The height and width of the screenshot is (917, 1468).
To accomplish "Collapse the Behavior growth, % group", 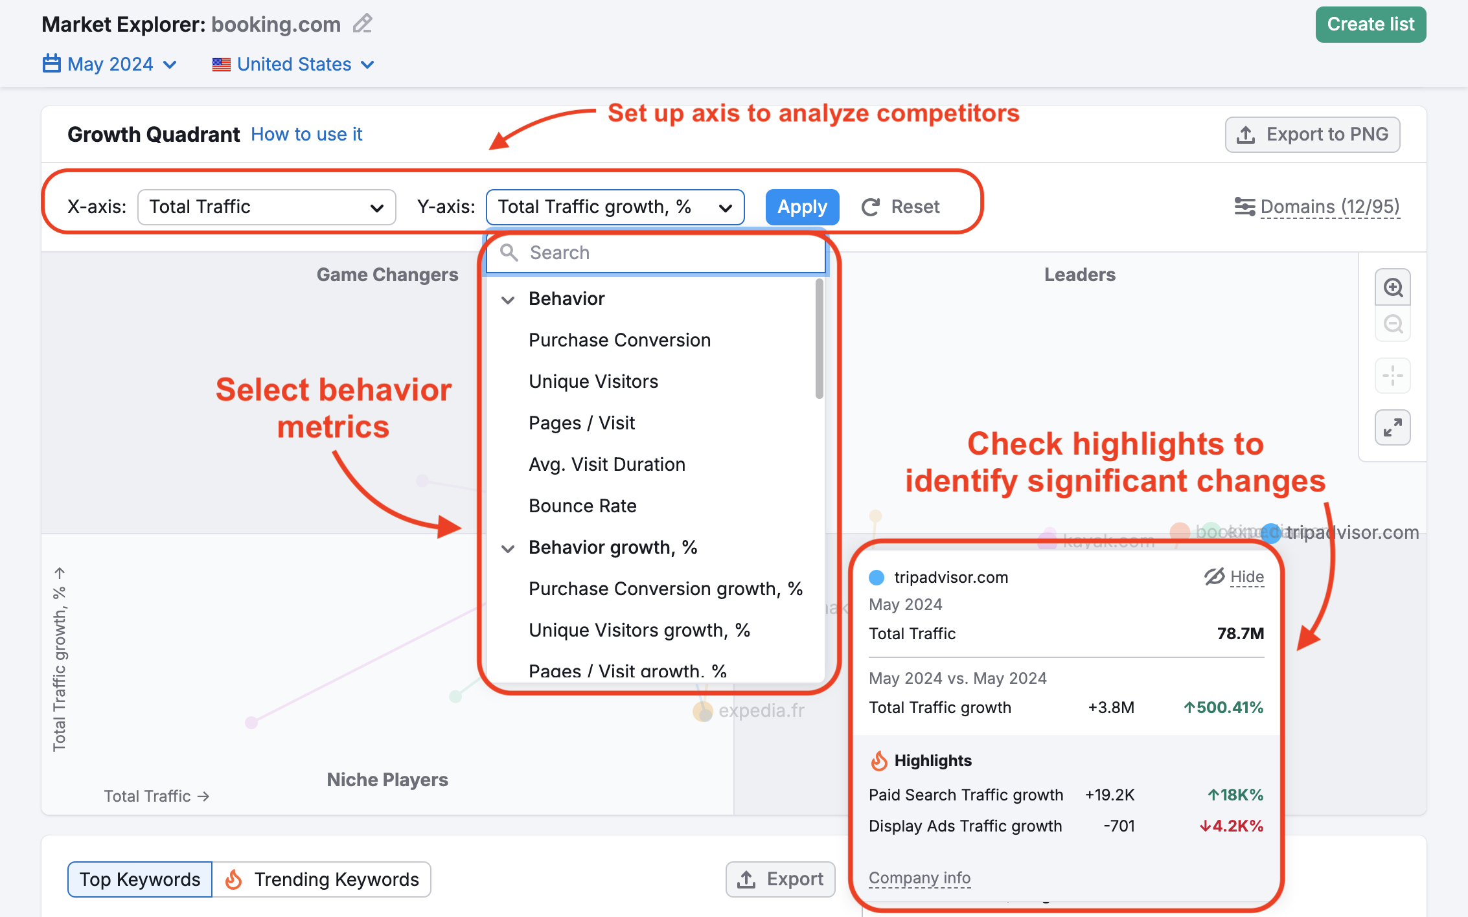I will 508,549.
